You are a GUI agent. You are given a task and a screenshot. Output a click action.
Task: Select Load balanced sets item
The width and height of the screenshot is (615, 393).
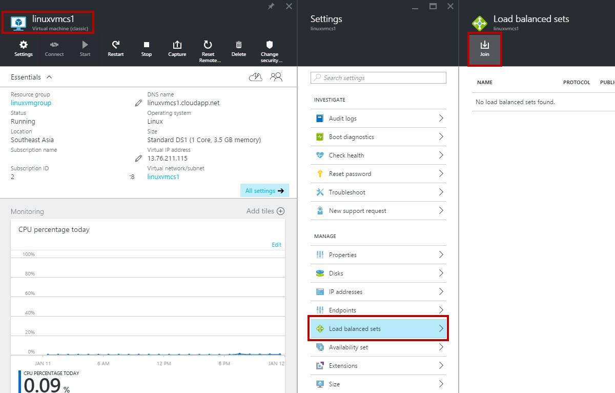[378, 328]
